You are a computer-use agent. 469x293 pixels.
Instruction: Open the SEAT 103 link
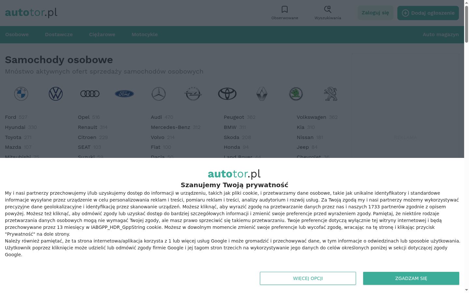pos(90,147)
